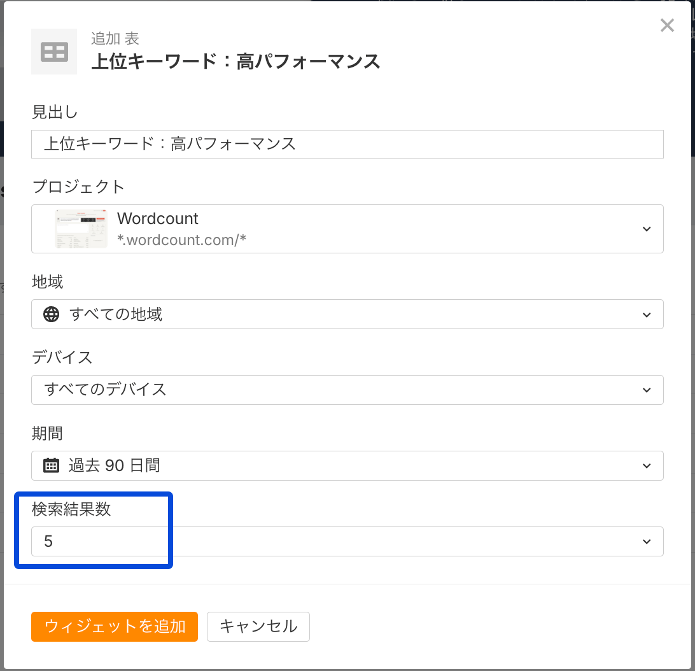The image size is (695, 671).
Task: Expand the 検索結果数 dropdown arrow
Action: point(647,542)
